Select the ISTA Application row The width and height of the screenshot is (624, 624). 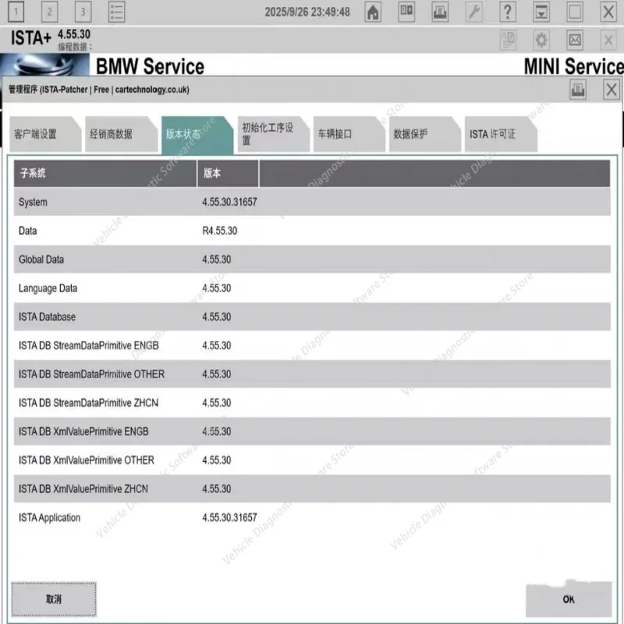(312, 517)
